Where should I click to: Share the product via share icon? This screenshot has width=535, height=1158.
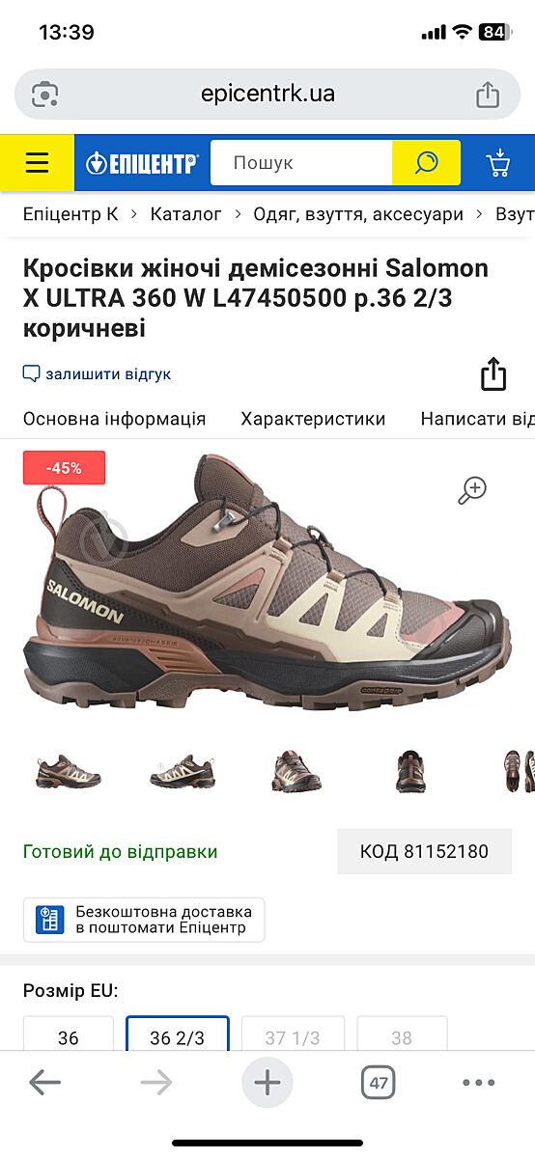pyautogui.click(x=493, y=374)
